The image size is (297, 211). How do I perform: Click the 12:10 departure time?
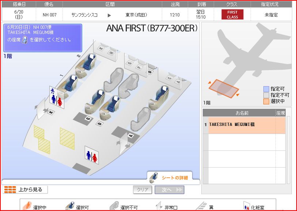point(175,15)
